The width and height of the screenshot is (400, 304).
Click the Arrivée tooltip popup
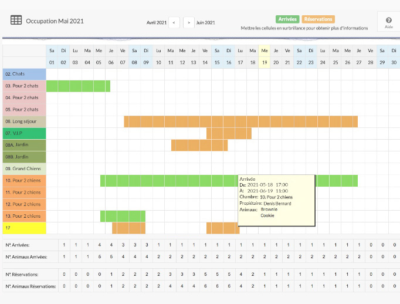tap(276, 200)
